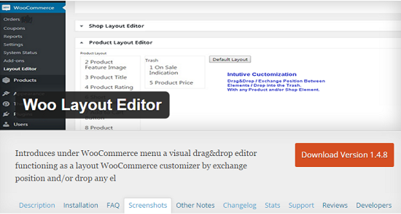Expand the Shop Layout Editor panel
This screenshot has width=401, height=214.
click(82, 26)
